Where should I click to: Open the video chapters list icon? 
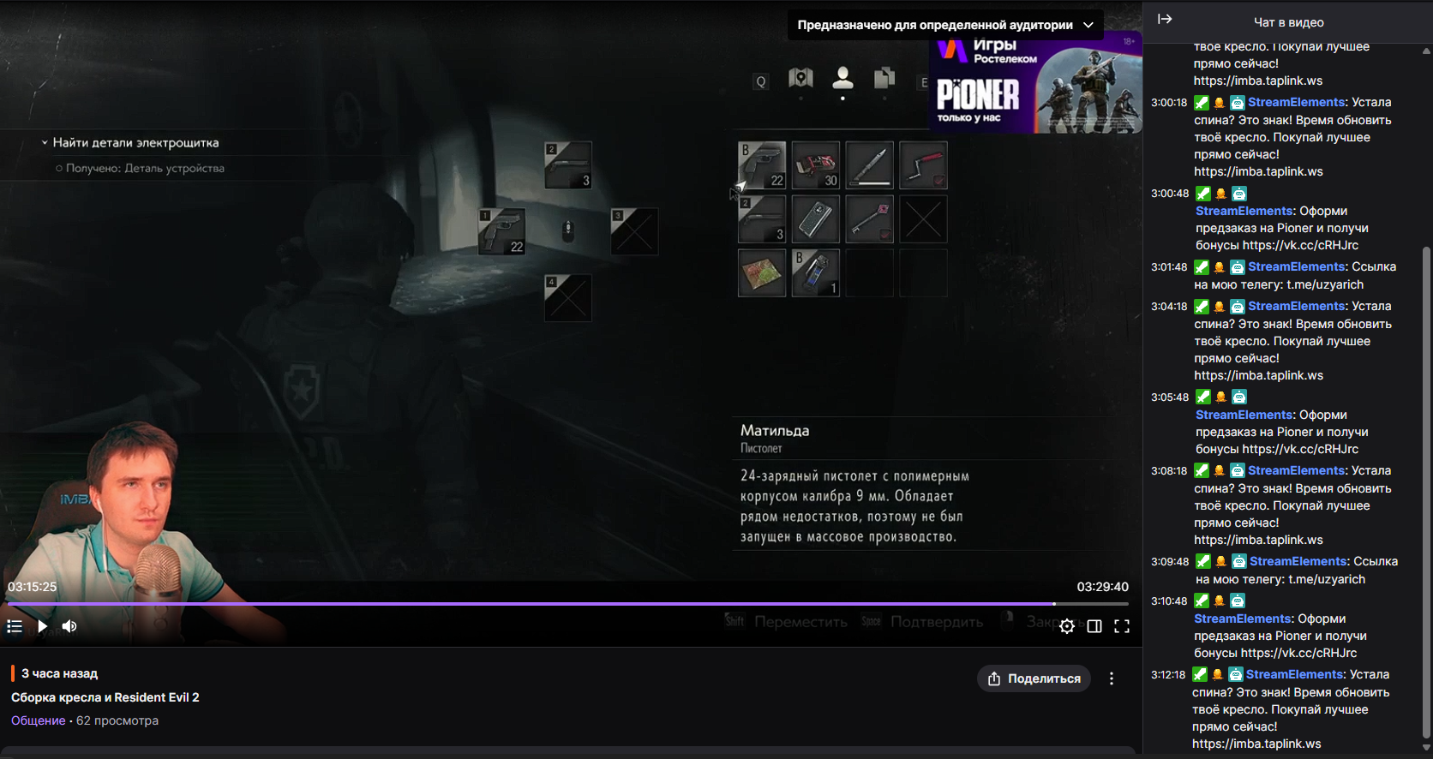[15, 626]
